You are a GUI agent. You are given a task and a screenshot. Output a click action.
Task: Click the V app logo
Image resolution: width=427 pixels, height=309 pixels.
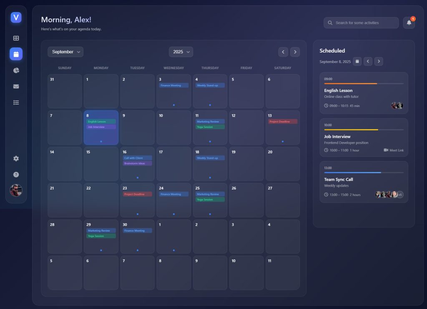pyautogui.click(x=16, y=17)
